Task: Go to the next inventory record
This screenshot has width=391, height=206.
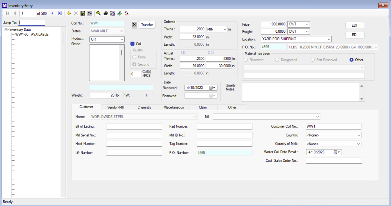Action: [x=53, y=13]
